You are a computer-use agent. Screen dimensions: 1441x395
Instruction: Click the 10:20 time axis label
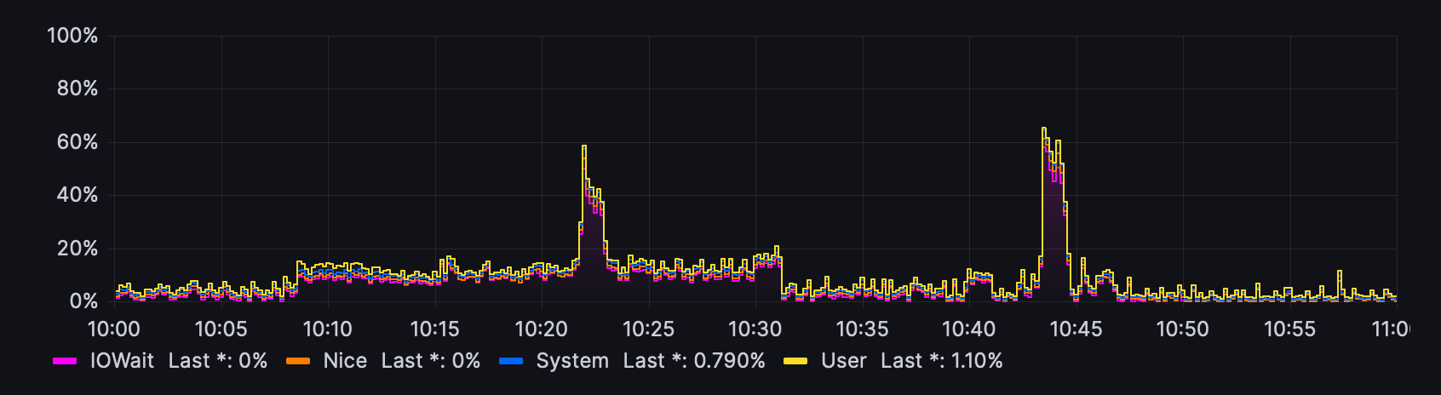pyautogui.click(x=542, y=329)
